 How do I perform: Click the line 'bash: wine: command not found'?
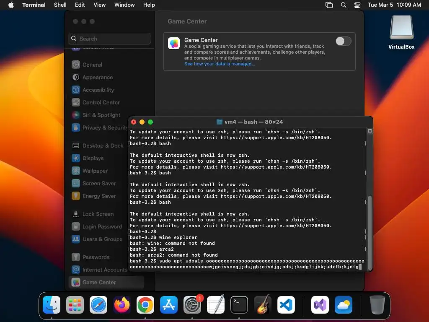[172, 243]
